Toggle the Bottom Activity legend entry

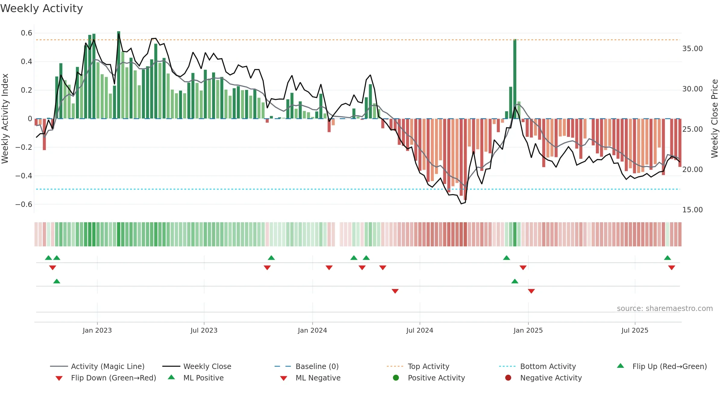point(537,366)
